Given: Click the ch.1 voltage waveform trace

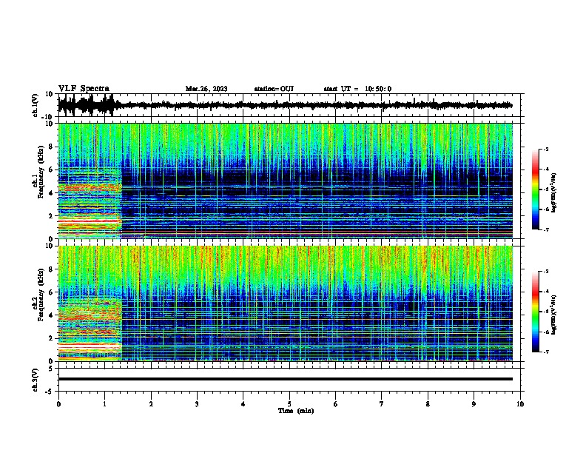Looking at the screenshot, I should 285,105.
